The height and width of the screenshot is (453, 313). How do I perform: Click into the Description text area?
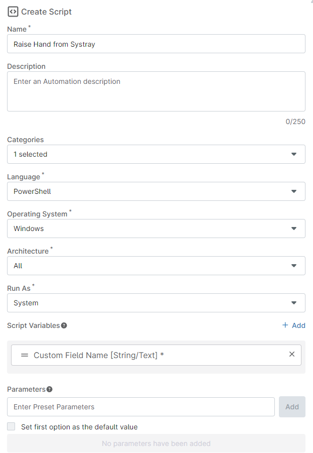coord(156,91)
